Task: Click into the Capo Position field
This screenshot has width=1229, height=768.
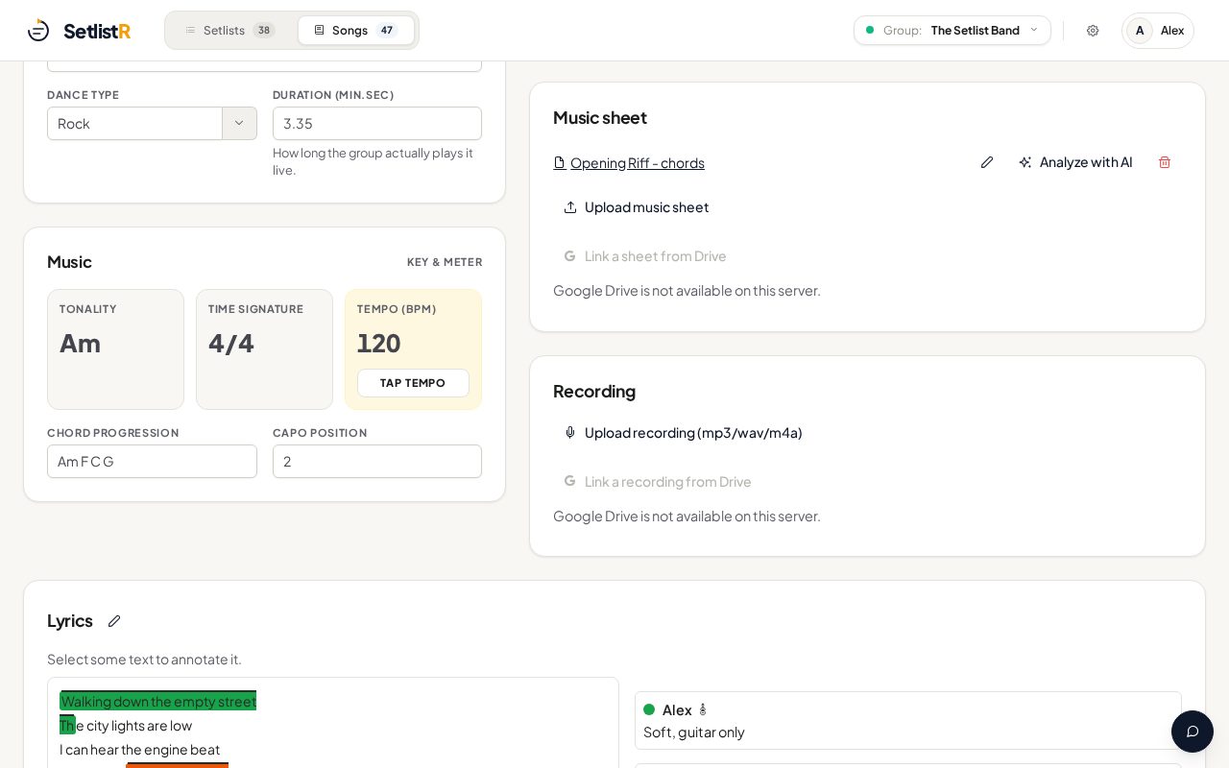Action: (377, 462)
